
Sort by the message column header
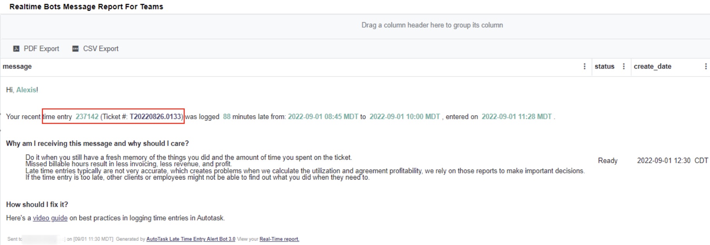click(17, 67)
